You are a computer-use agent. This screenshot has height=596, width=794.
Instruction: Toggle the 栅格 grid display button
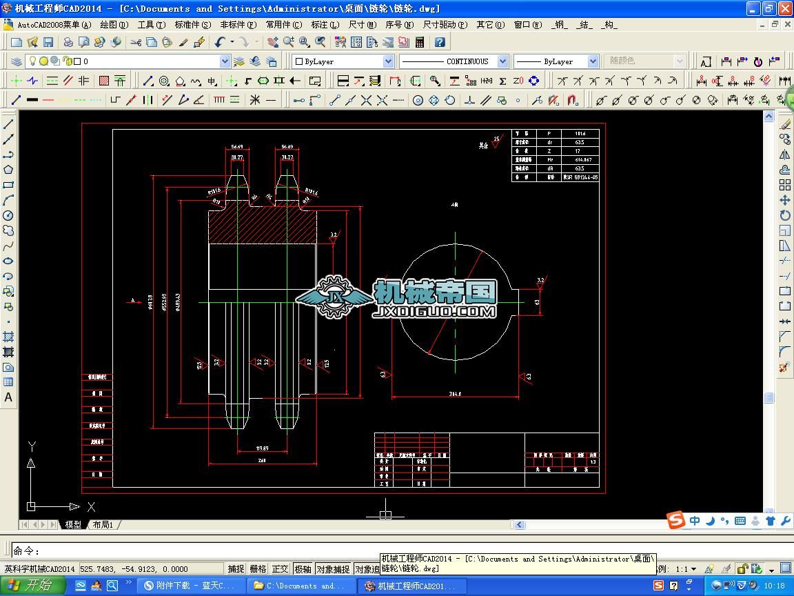pyautogui.click(x=258, y=569)
